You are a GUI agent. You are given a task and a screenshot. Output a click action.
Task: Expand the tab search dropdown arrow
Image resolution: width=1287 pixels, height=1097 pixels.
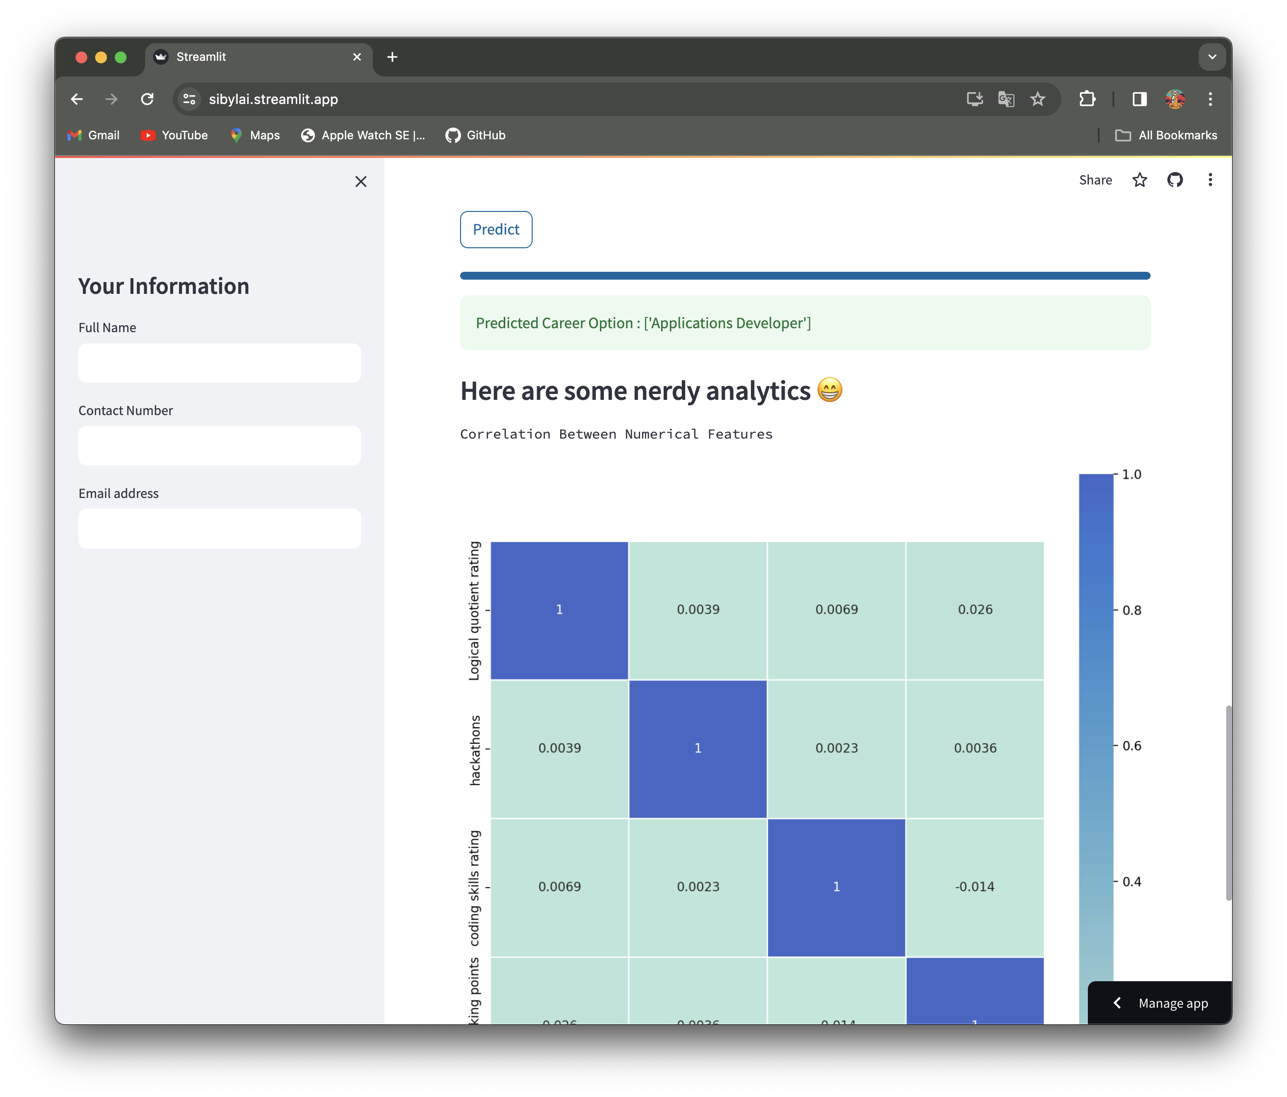coord(1211,57)
